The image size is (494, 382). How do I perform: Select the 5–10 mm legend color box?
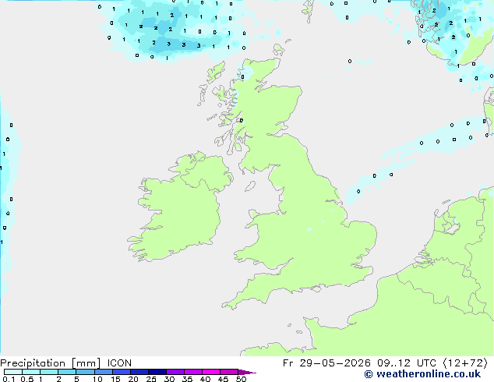click(85, 372)
